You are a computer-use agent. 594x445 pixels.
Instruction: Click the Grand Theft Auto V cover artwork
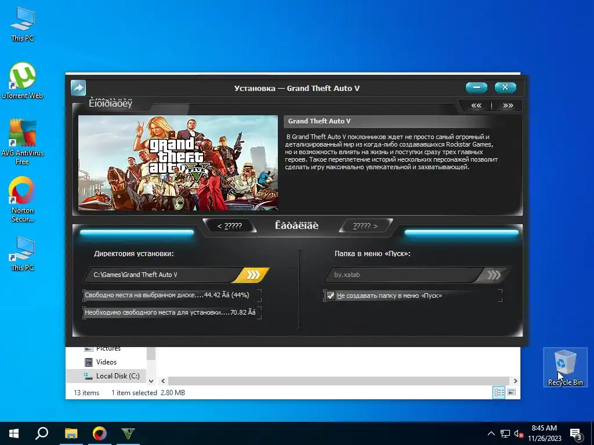click(178, 163)
